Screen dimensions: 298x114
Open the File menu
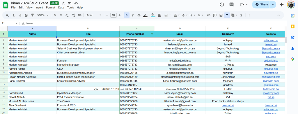(x=13, y=8)
